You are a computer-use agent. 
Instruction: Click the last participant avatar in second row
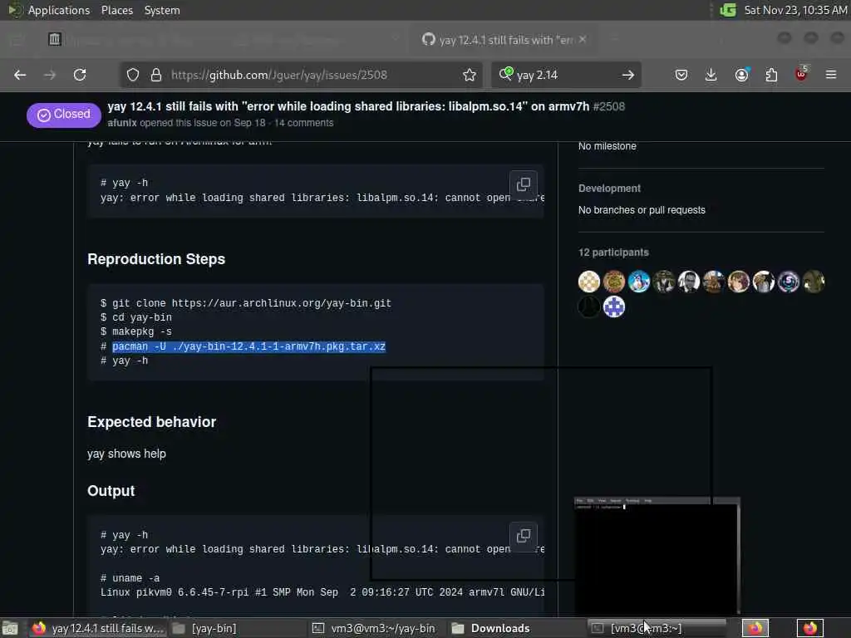[x=614, y=307]
